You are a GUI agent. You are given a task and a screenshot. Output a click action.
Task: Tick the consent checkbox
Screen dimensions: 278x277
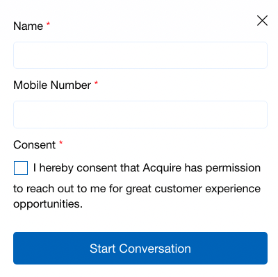(x=21, y=168)
